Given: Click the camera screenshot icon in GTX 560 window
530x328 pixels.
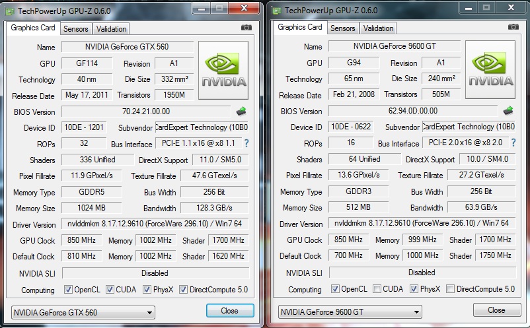Looking at the screenshot, I should tap(246, 27).
